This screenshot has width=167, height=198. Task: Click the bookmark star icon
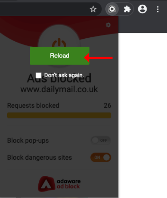tap(93, 9)
